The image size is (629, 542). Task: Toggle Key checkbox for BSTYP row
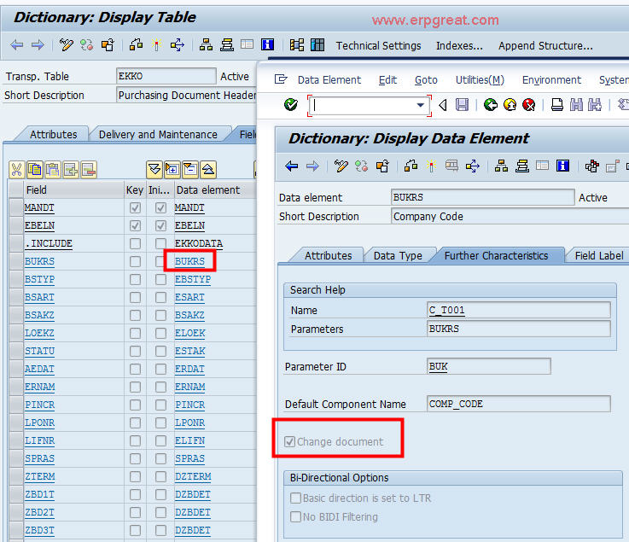(135, 280)
